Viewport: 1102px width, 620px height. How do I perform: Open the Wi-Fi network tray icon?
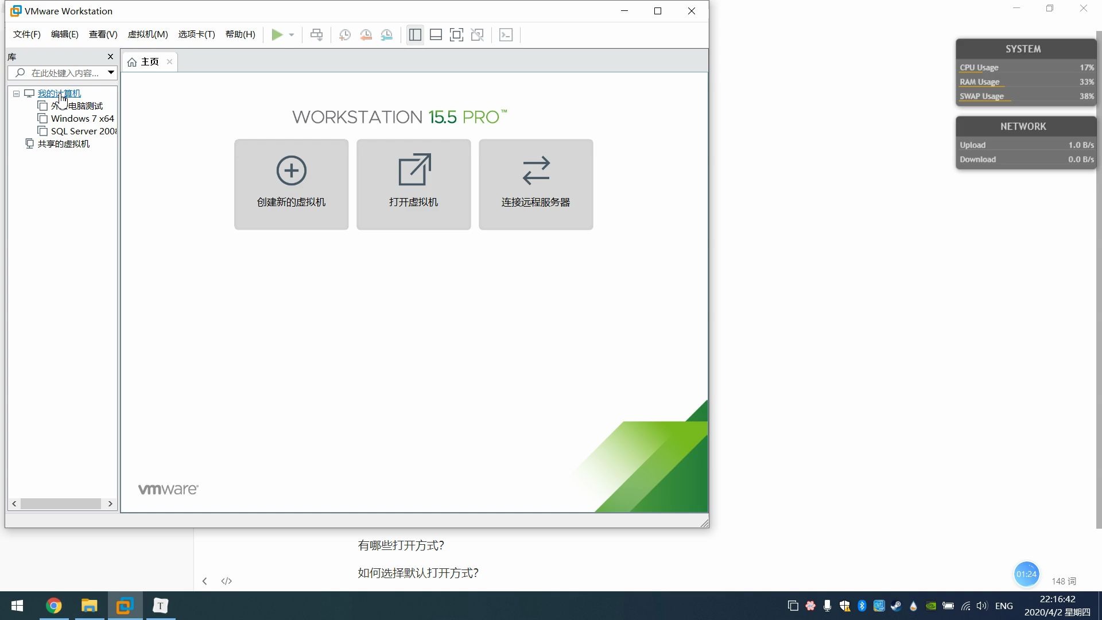pyautogui.click(x=965, y=606)
